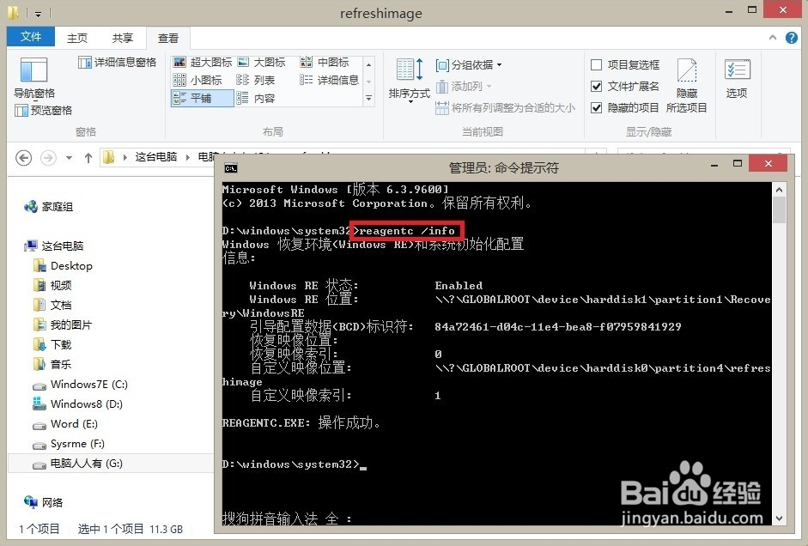Toggle the preview pane (预览窗格)
Image resolution: width=808 pixels, height=546 pixels.
(44, 110)
